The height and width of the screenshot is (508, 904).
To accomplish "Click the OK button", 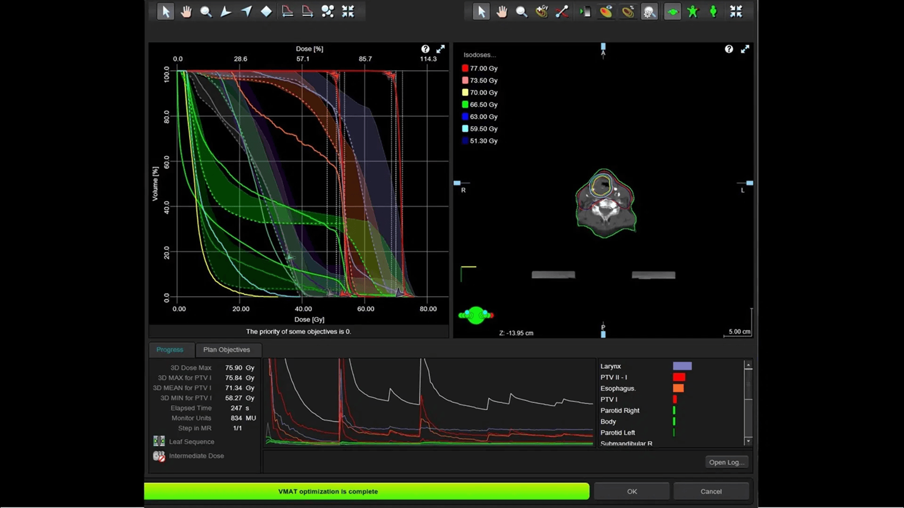I will coord(631,491).
